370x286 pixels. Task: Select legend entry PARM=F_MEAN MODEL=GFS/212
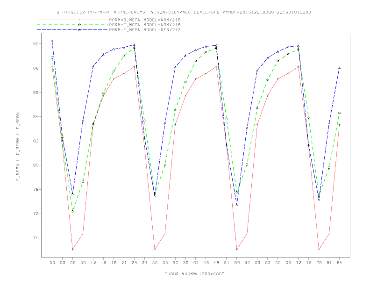click(145, 30)
